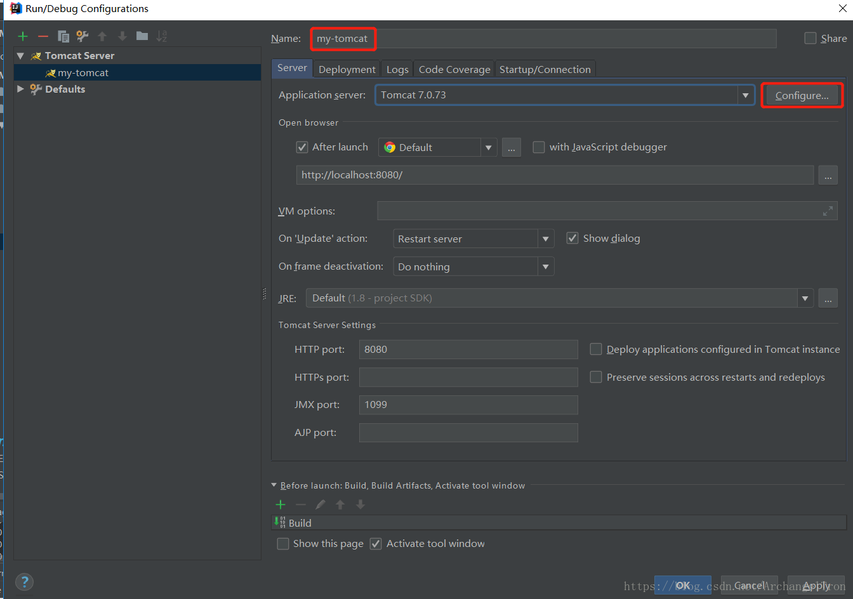Click the HTTPs port field
The width and height of the screenshot is (853, 599).
pyautogui.click(x=468, y=377)
